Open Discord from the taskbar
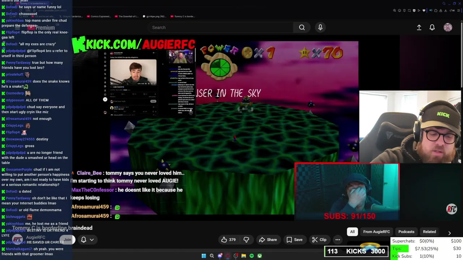The width and height of the screenshot is (463, 260). (220, 256)
